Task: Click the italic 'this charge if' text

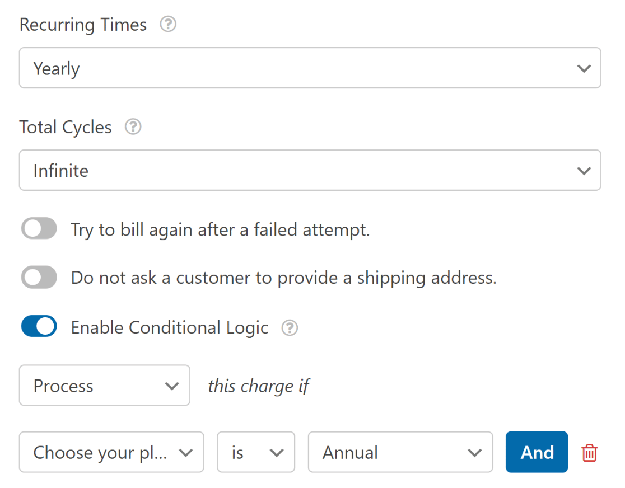Action: point(259,386)
